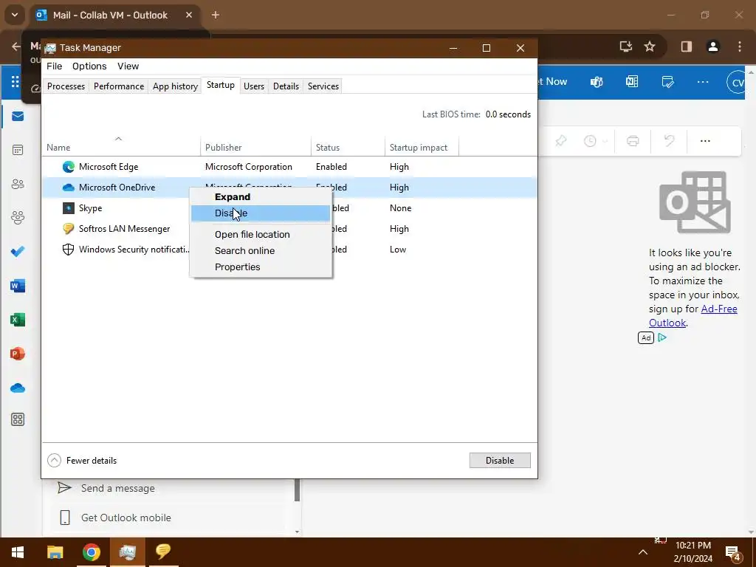Open Groups icon in Outlook sidebar

point(18,218)
